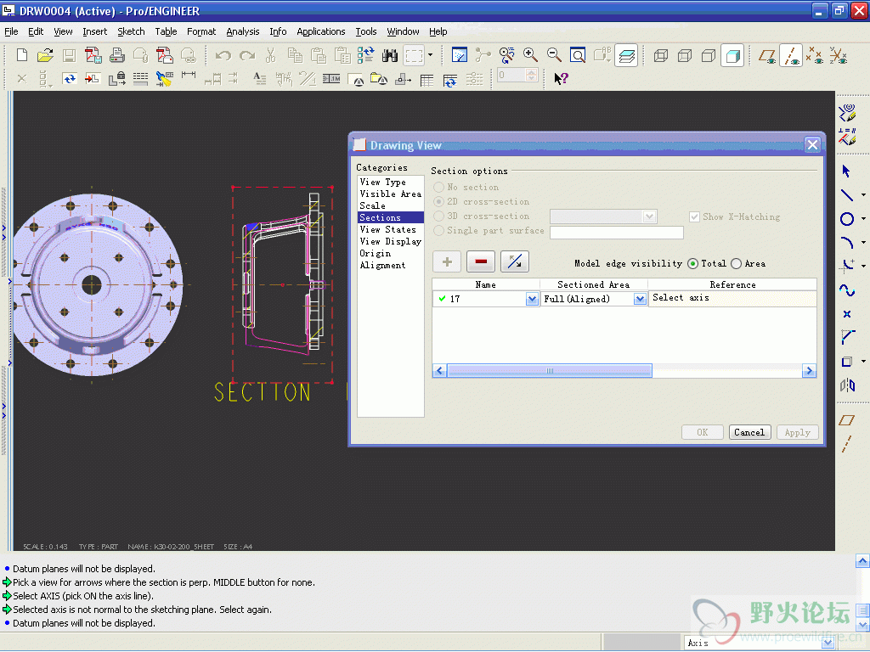Click the right arrow of sections table scrollbar
Screen dimensions: 870x652
[809, 371]
